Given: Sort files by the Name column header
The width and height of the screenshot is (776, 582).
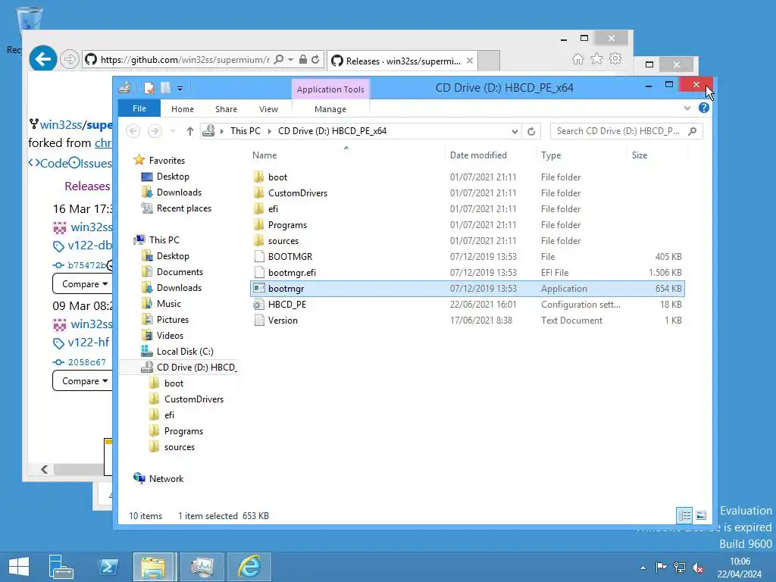Looking at the screenshot, I should 346,155.
